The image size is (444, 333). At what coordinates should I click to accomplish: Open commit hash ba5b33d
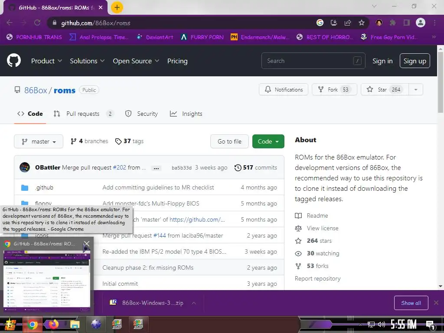(182, 168)
